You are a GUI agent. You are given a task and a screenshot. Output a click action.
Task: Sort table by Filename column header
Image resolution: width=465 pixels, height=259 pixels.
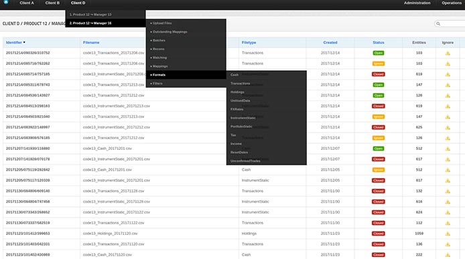point(91,43)
